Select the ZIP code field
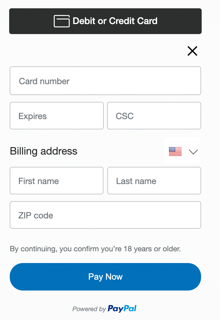 [105, 215]
